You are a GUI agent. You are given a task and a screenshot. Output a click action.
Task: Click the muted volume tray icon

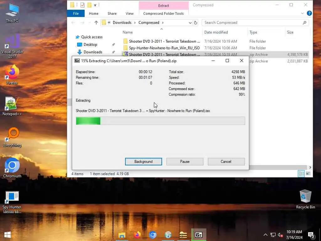pyautogui.click(x=280, y=235)
